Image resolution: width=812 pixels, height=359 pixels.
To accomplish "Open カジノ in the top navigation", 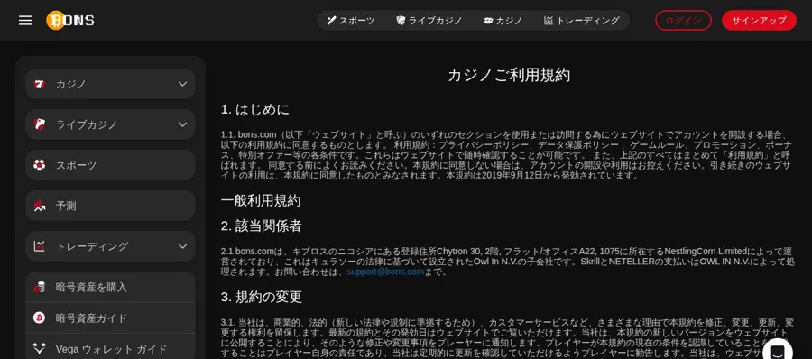I will pos(503,21).
